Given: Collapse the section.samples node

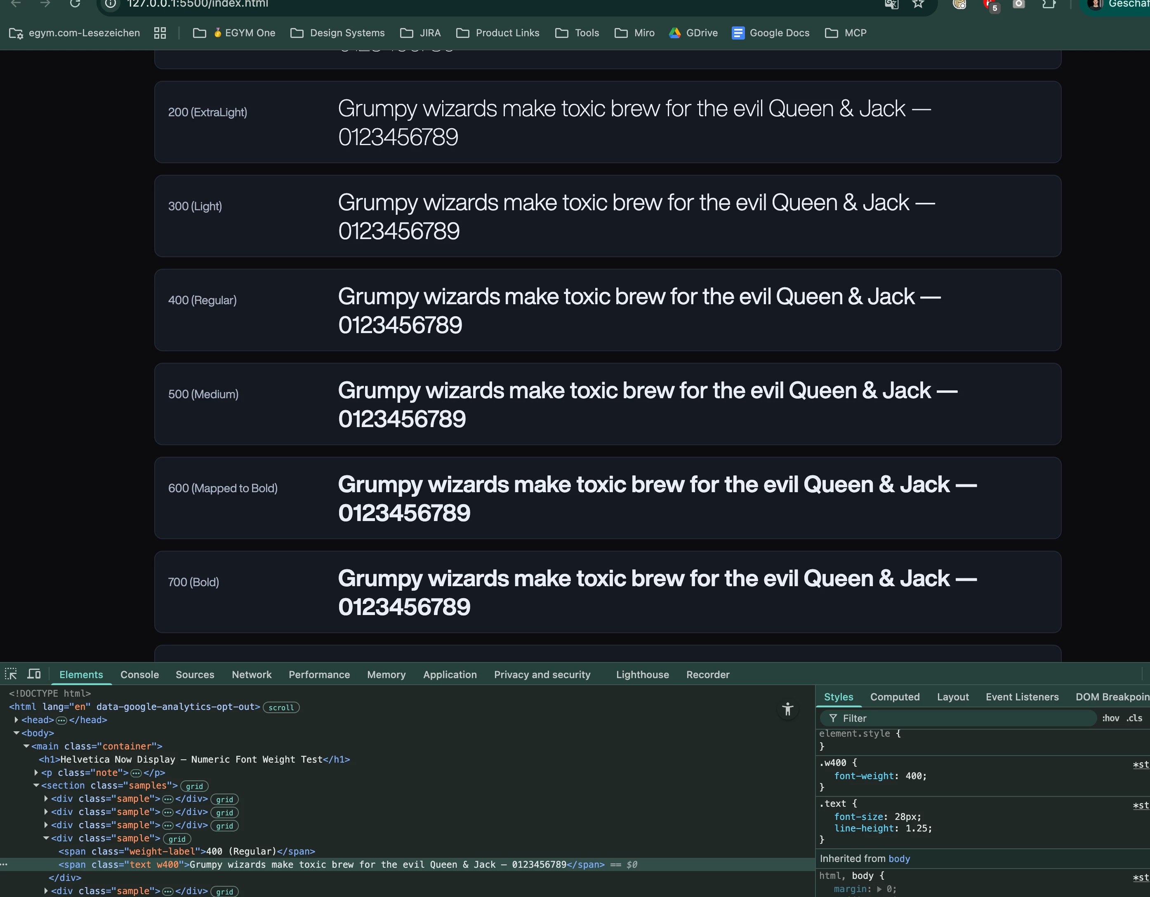Looking at the screenshot, I should [x=36, y=785].
